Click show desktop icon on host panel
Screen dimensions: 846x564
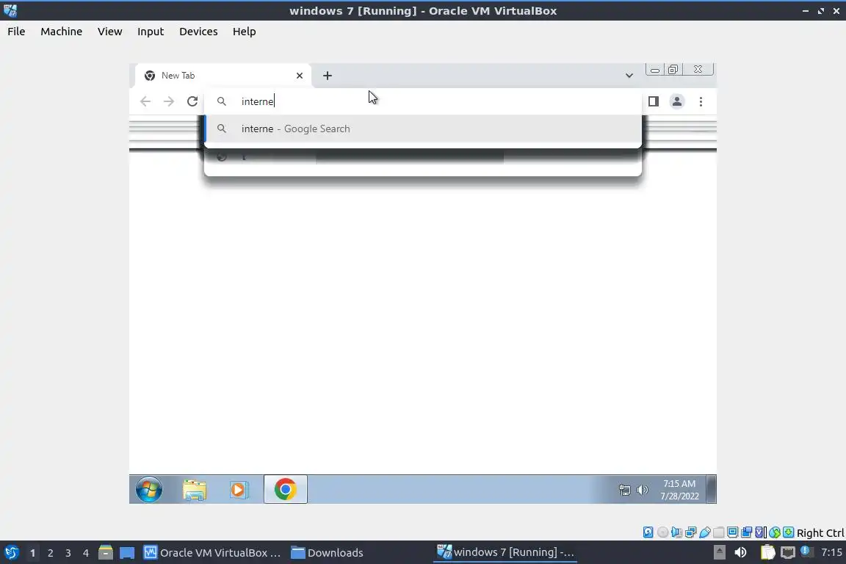(127, 553)
